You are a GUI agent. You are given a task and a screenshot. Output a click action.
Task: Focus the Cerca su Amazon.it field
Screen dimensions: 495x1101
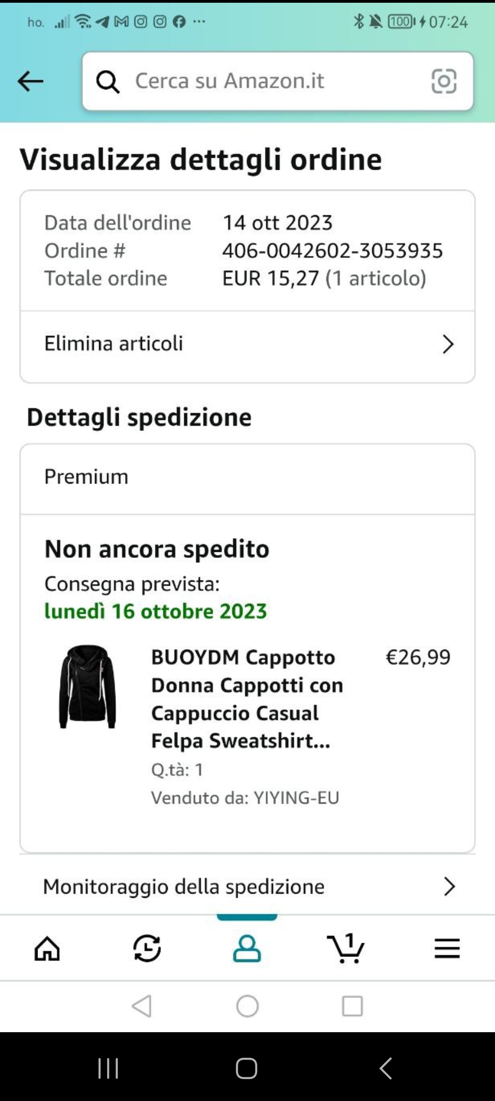[x=275, y=81]
